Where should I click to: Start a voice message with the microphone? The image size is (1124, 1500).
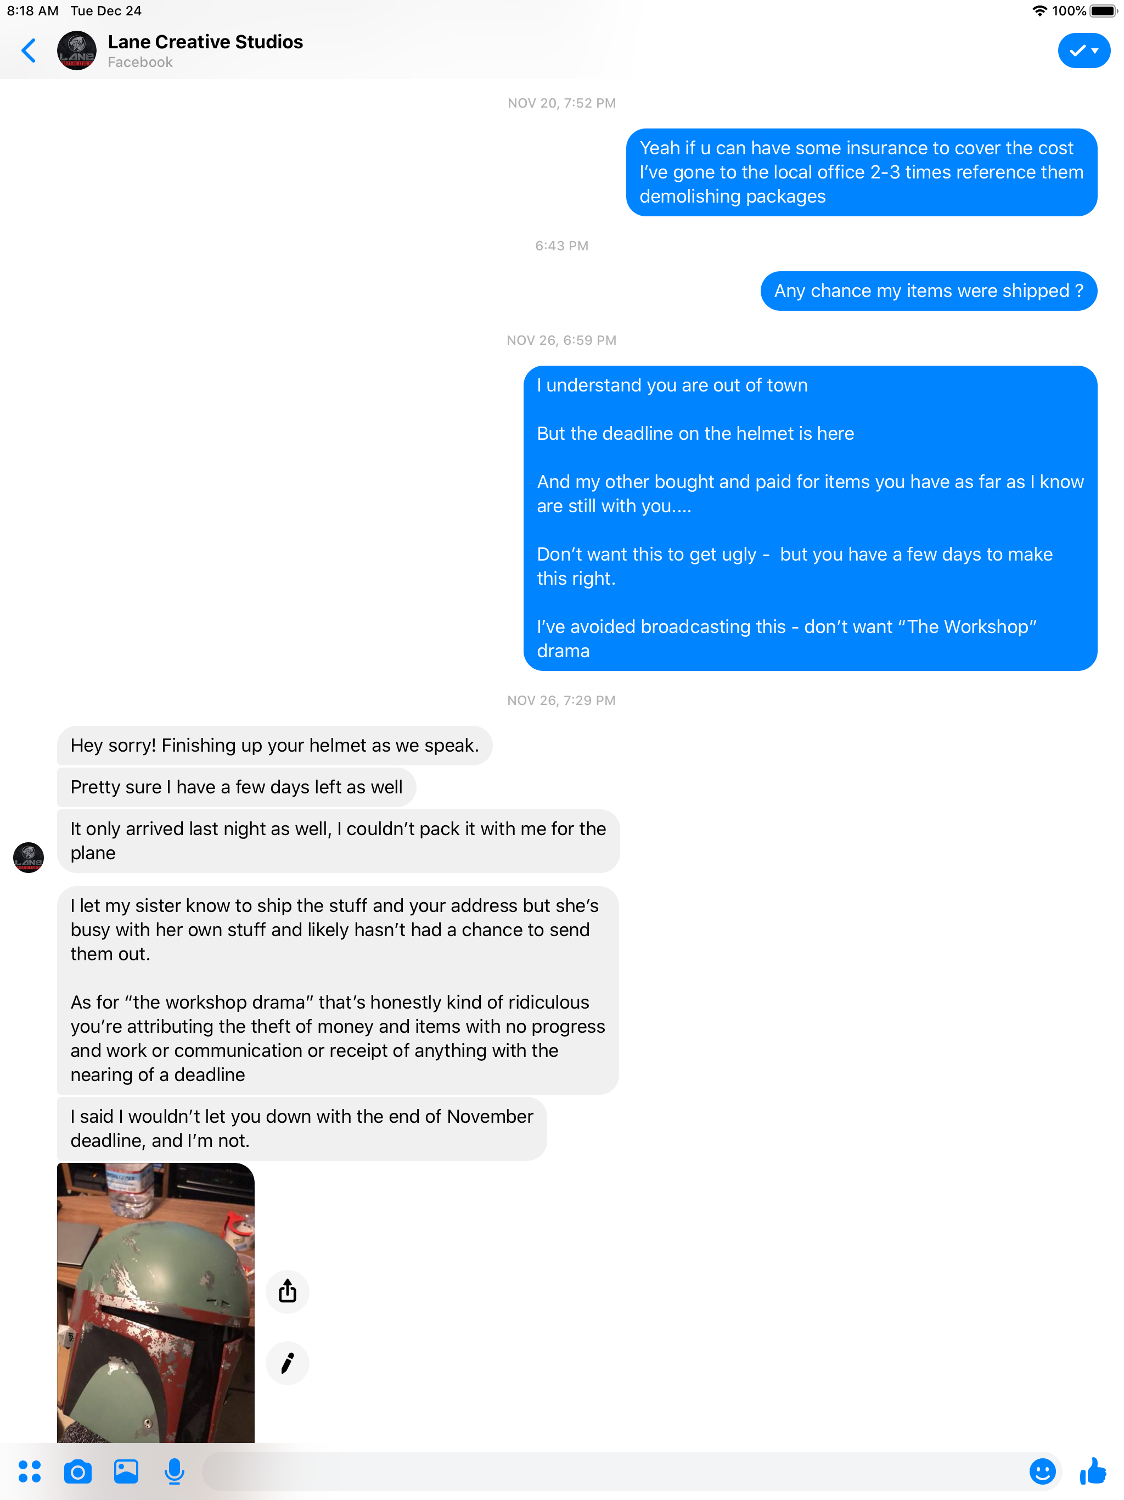(174, 1471)
